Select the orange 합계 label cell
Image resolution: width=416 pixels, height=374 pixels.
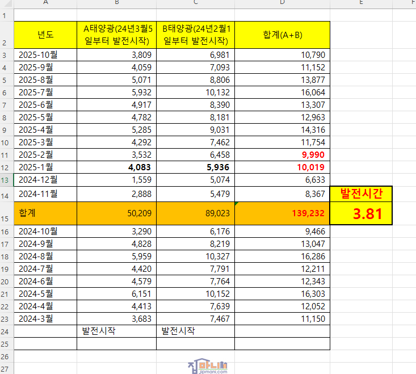pyautogui.click(x=45, y=213)
